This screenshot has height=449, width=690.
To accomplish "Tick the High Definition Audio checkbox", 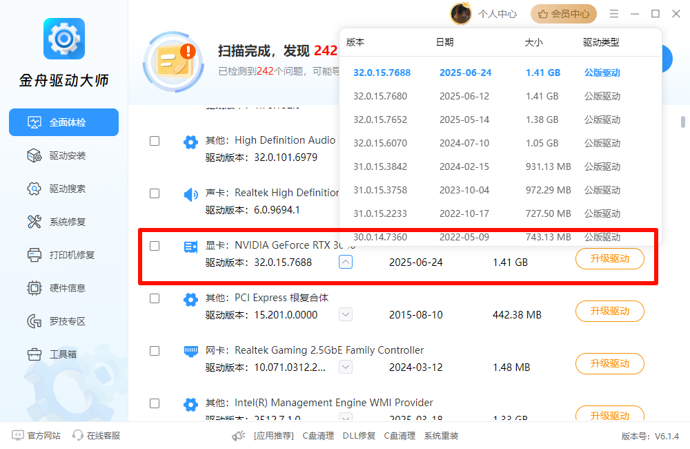I will point(155,141).
